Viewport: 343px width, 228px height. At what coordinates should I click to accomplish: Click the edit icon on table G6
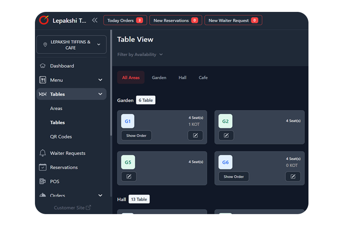[293, 176]
